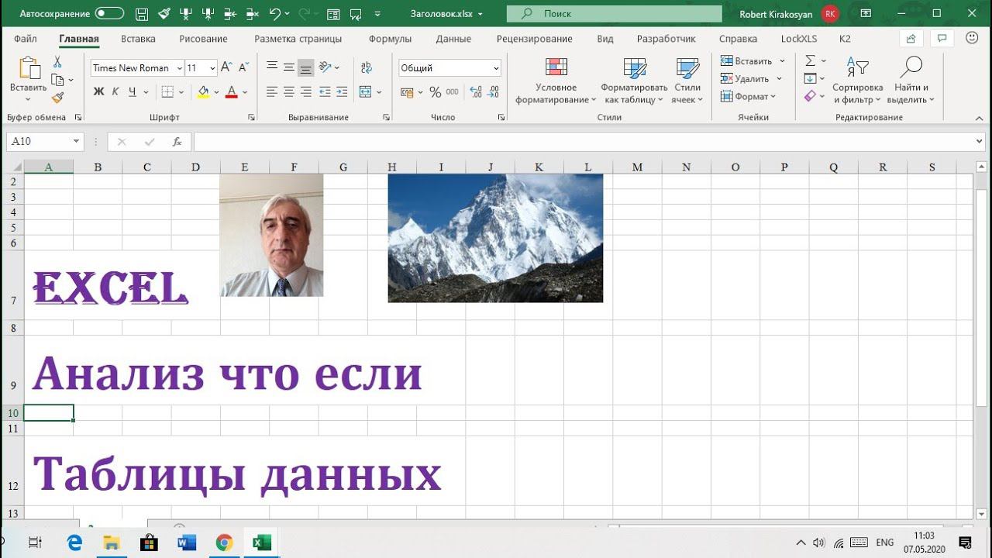
Task: Open the comments pane icon
Action: point(942,39)
